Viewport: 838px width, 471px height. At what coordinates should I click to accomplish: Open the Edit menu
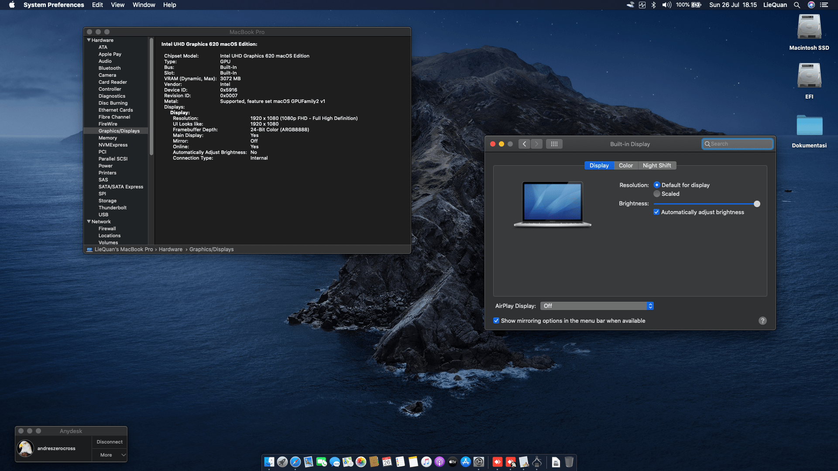tap(97, 5)
